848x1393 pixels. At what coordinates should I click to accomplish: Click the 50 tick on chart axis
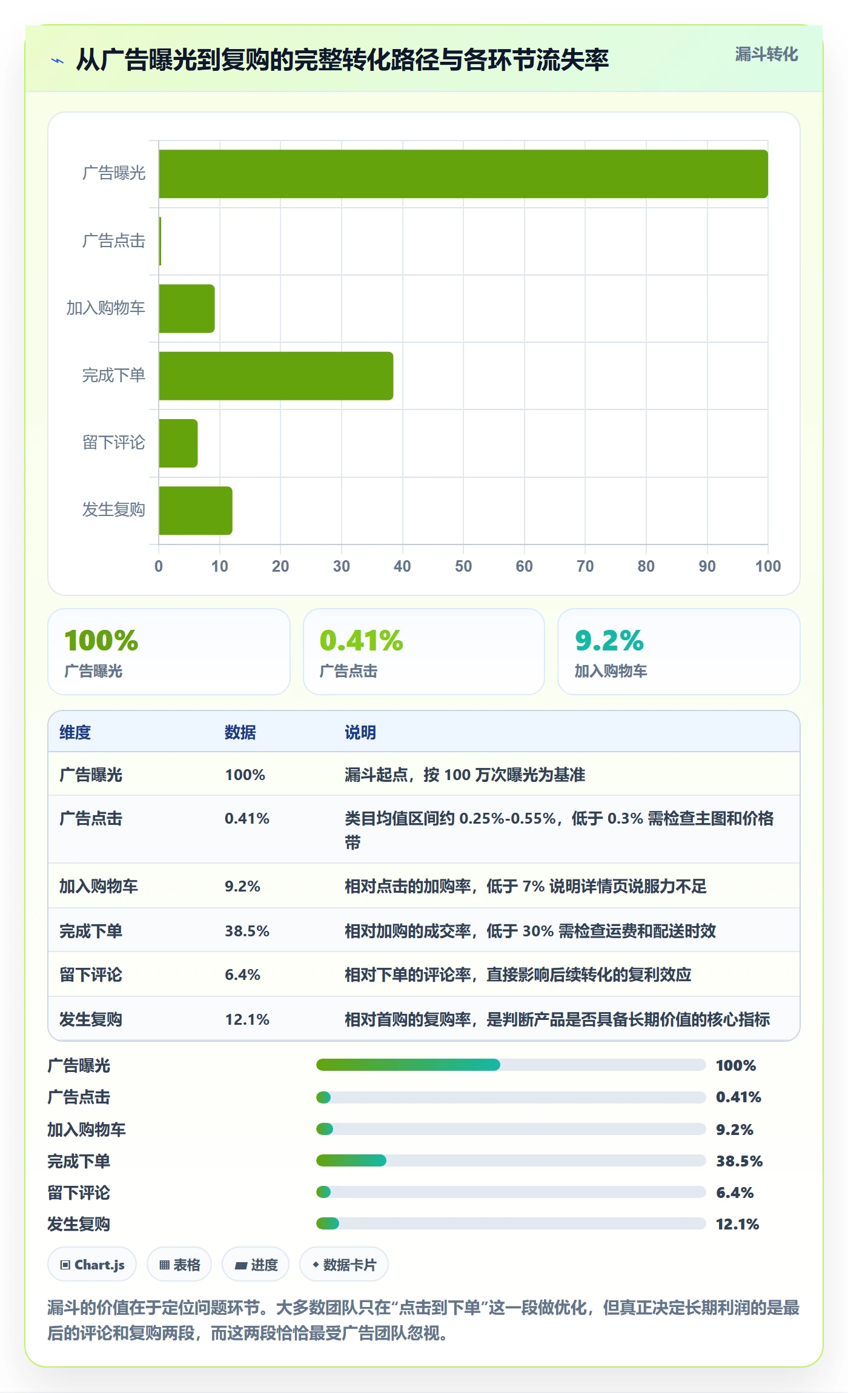click(x=463, y=566)
